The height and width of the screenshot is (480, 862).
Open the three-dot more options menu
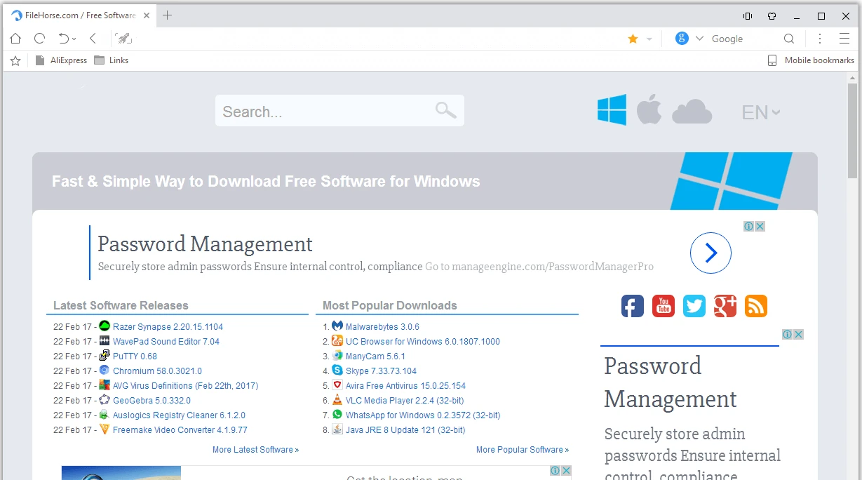coord(820,39)
